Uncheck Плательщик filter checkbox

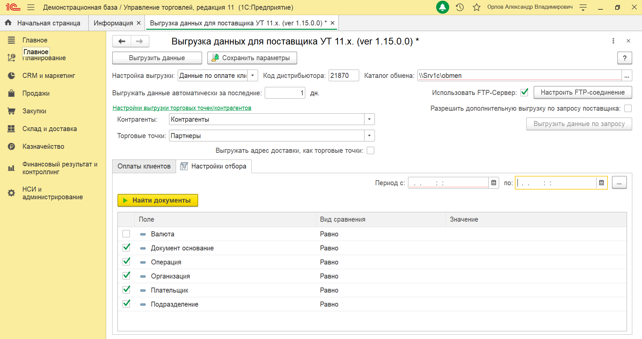click(x=126, y=290)
